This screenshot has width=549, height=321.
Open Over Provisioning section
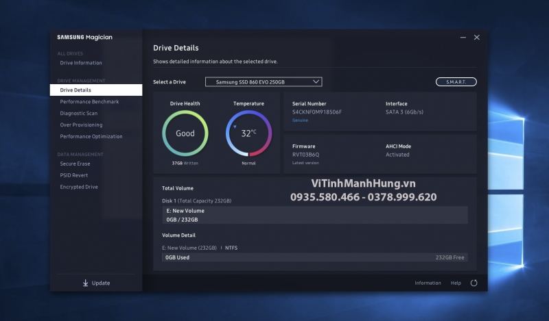click(81, 125)
